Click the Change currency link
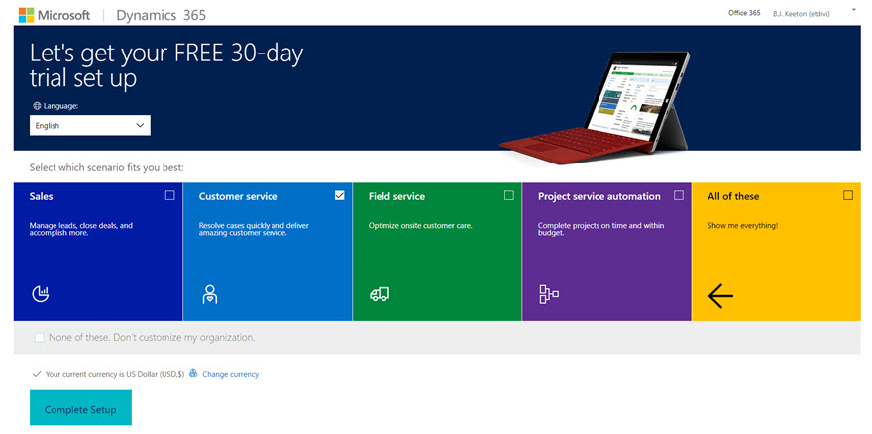The height and width of the screenshot is (434, 872). click(230, 374)
